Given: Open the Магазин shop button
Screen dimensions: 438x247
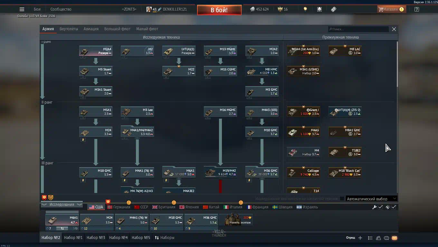Looking at the screenshot, I should (x=391, y=9).
